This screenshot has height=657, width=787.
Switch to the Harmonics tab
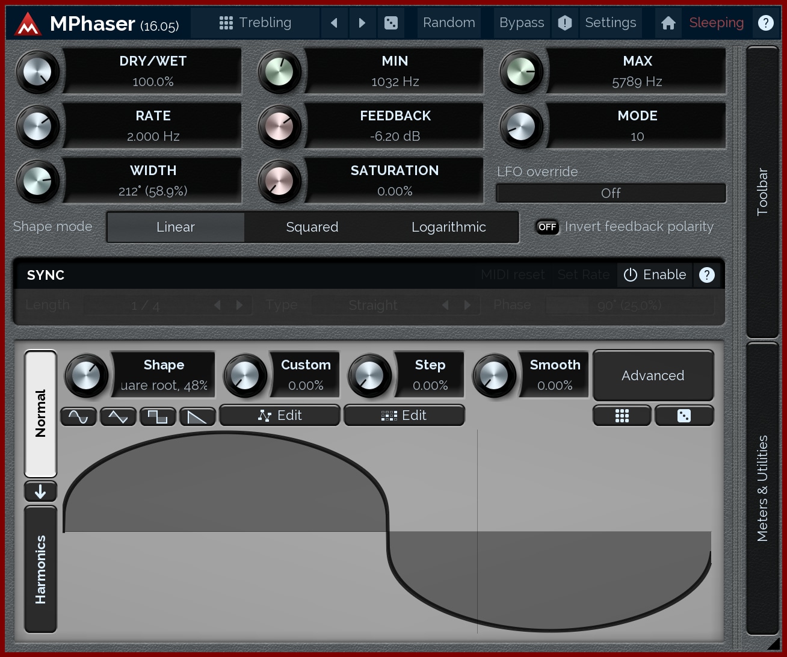pos(40,569)
